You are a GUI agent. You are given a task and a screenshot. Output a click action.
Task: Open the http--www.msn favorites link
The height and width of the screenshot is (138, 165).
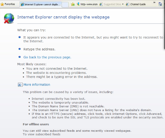89,4
